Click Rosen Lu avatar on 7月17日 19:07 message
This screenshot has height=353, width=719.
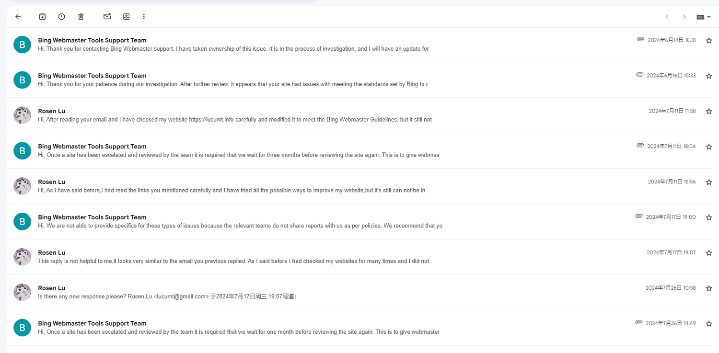pyautogui.click(x=22, y=257)
